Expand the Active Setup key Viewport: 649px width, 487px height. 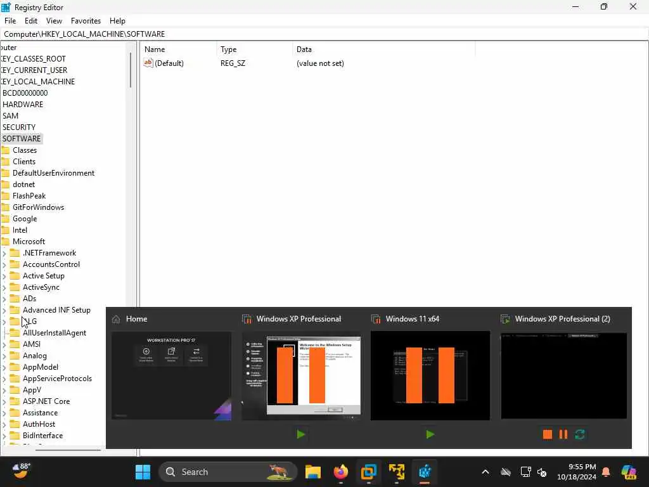[x=4, y=276]
